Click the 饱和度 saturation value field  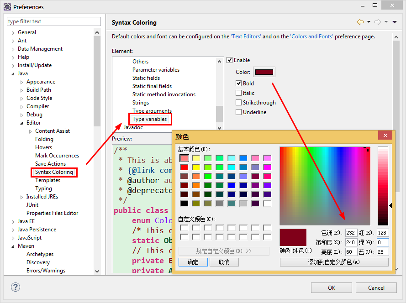point(351,242)
